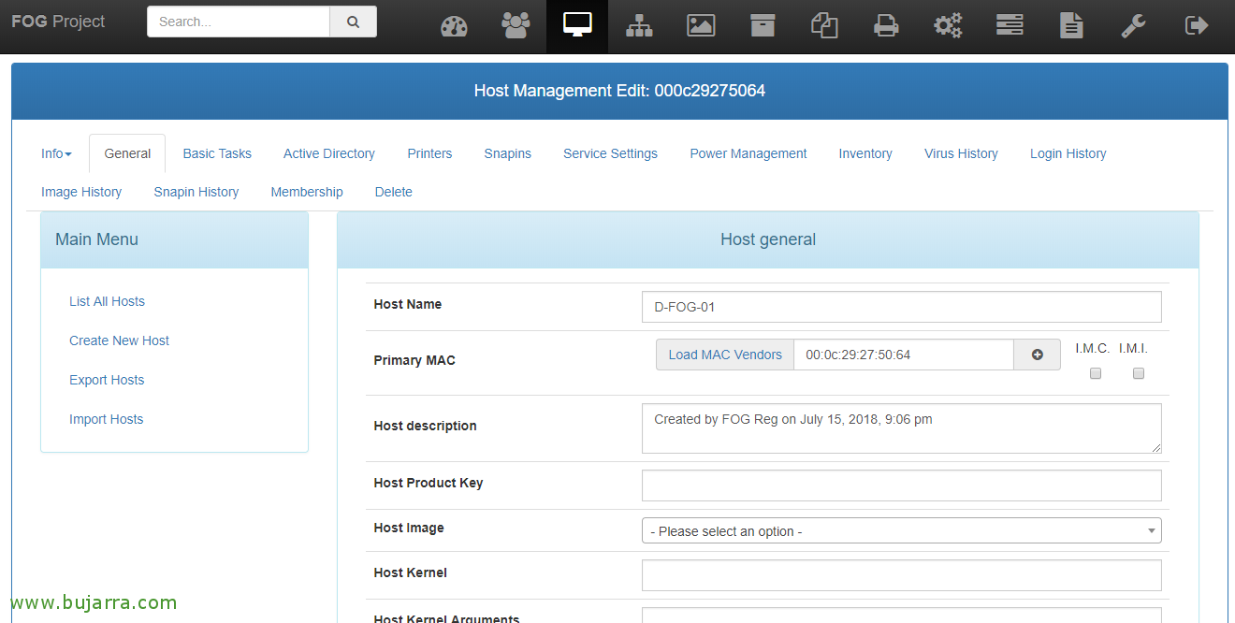Screen dimensions: 1235x623
Task: Open the Dashboard gauge icon
Action: (x=454, y=26)
